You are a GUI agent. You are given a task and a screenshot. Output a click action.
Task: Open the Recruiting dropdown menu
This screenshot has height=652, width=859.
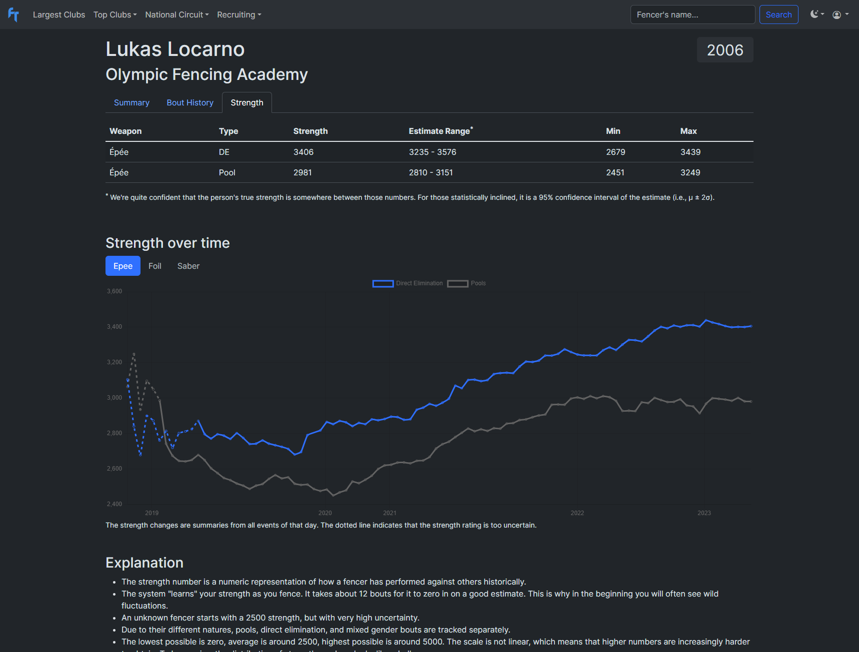(238, 14)
